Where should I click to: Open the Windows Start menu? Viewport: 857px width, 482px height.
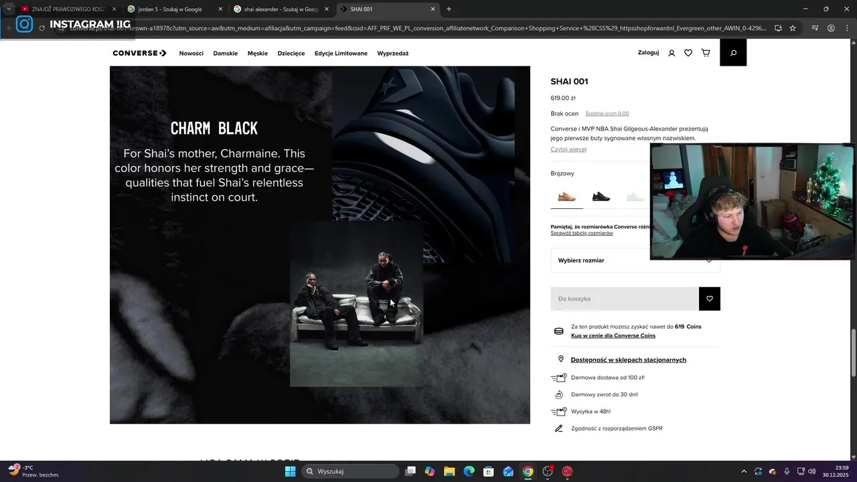(290, 471)
